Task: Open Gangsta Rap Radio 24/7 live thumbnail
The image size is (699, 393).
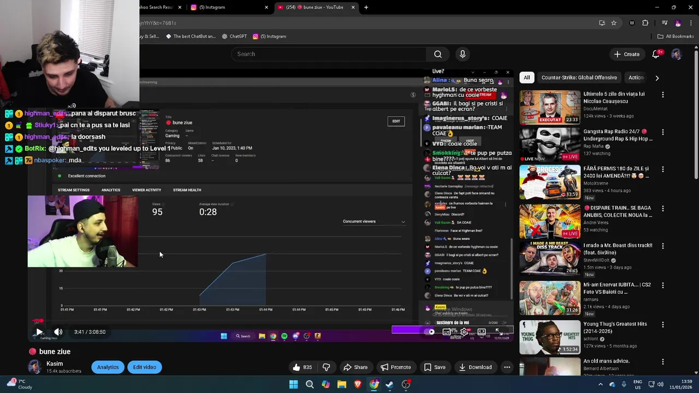Action: (549, 145)
